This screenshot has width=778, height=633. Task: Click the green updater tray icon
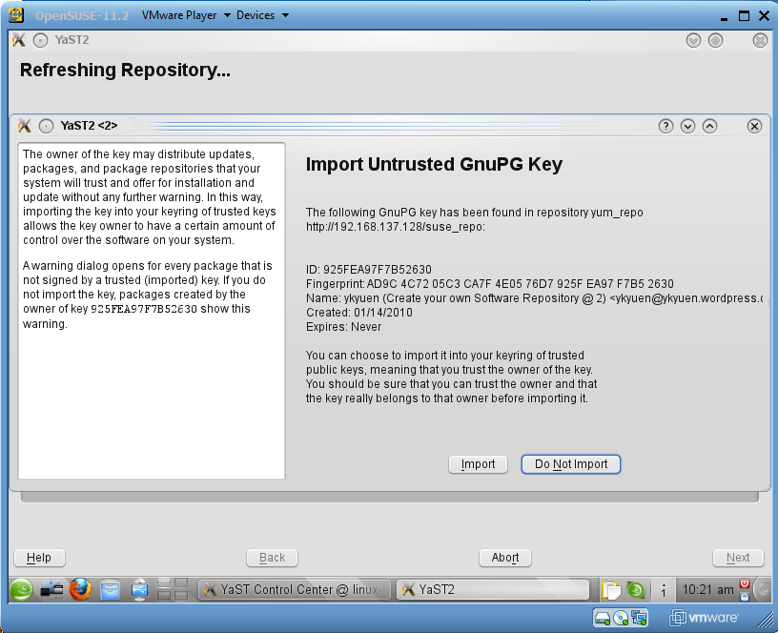635,590
